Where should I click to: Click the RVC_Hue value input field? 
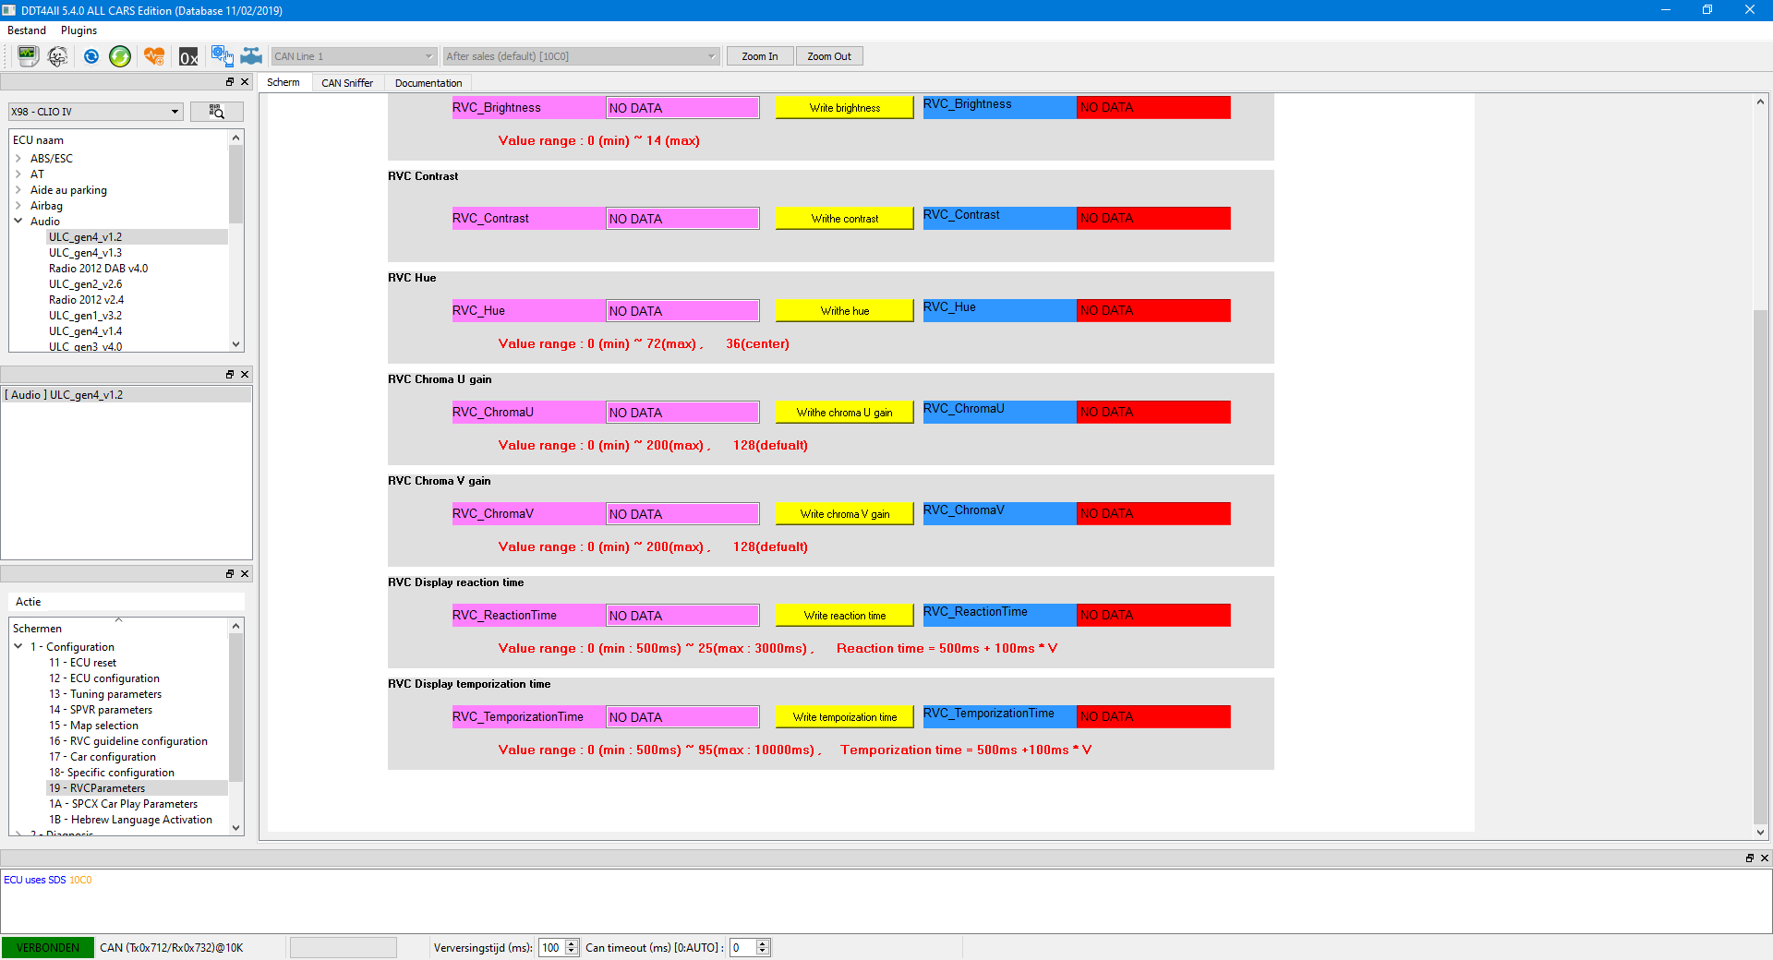682,311
